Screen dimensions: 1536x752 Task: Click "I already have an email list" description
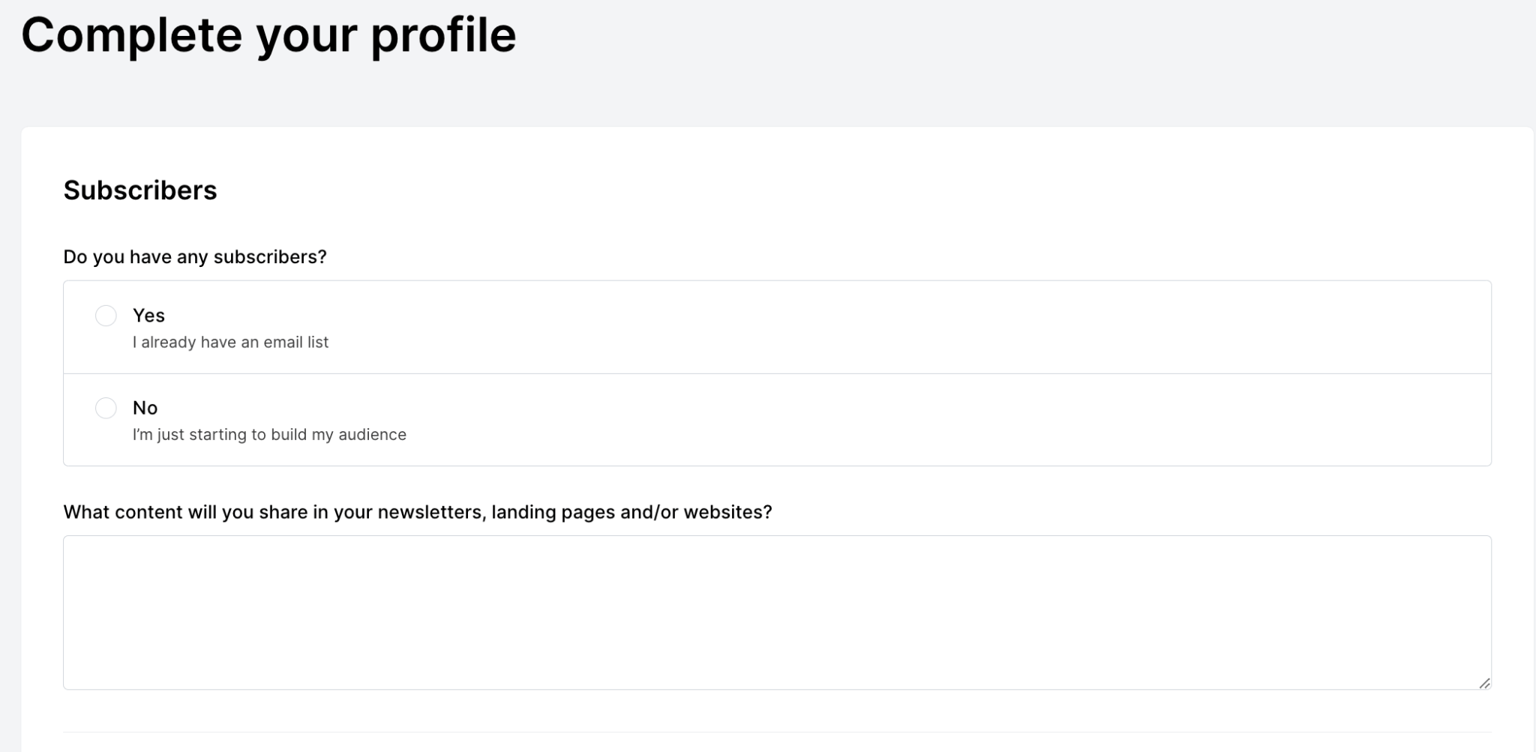230,343
